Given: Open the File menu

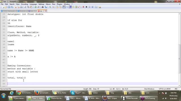Looking at the screenshot, I should pyautogui.click(x=2, y=4).
